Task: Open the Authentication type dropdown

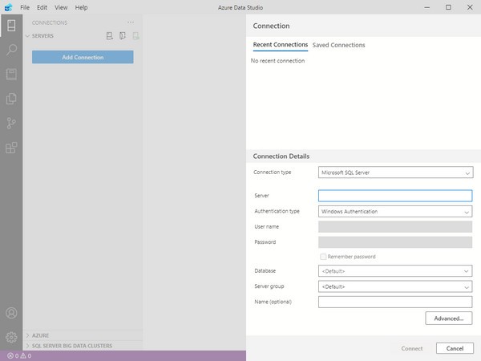Action: click(395, 212)
